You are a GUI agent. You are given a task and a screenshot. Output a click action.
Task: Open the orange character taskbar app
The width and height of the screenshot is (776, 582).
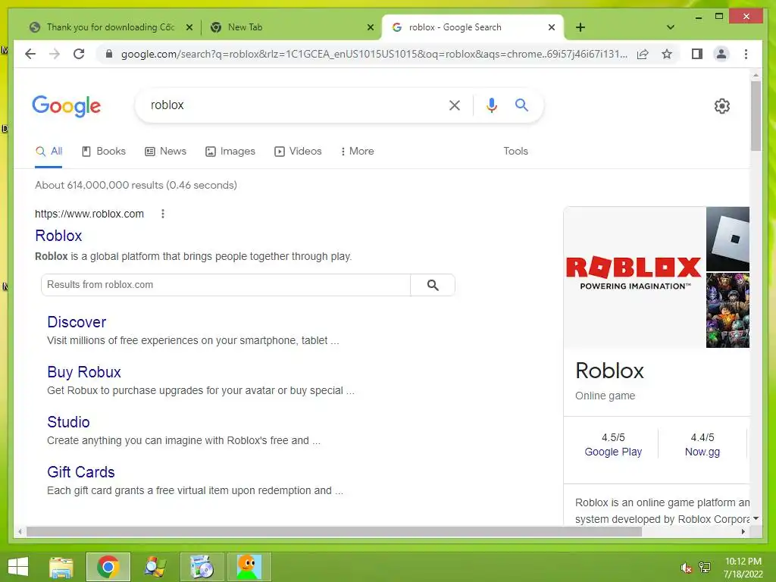[x=249, y=567]
